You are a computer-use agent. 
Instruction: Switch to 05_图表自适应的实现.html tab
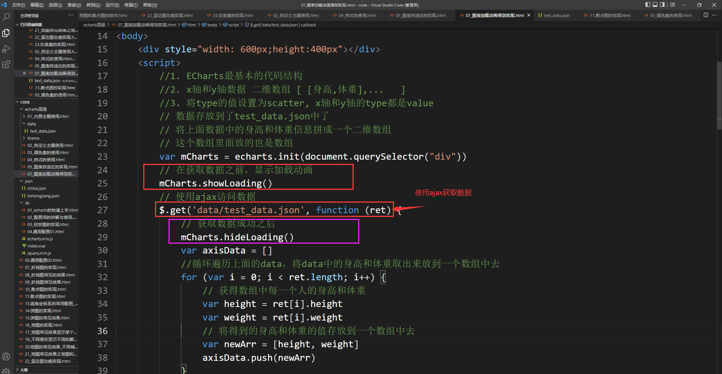coord(420,15)
